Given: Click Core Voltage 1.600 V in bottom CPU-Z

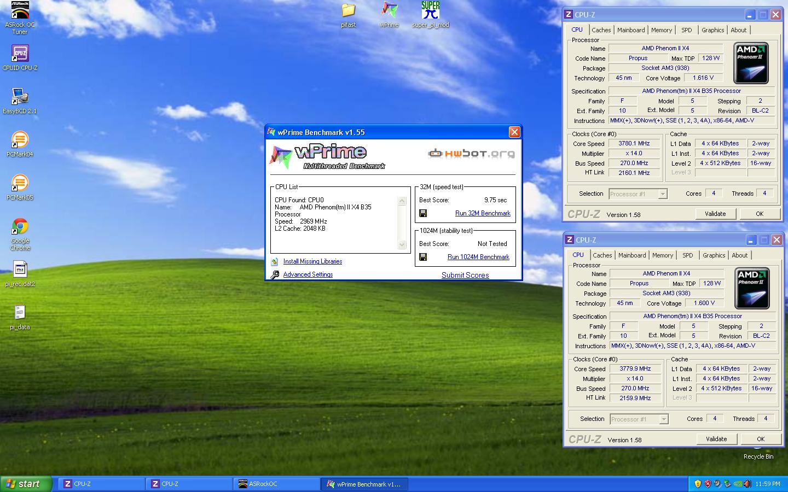Looking at the screenshot, I should (703, 303).
